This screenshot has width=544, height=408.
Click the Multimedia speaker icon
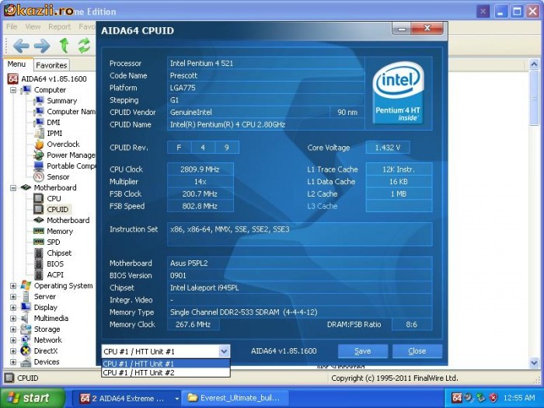click(25, 318)
